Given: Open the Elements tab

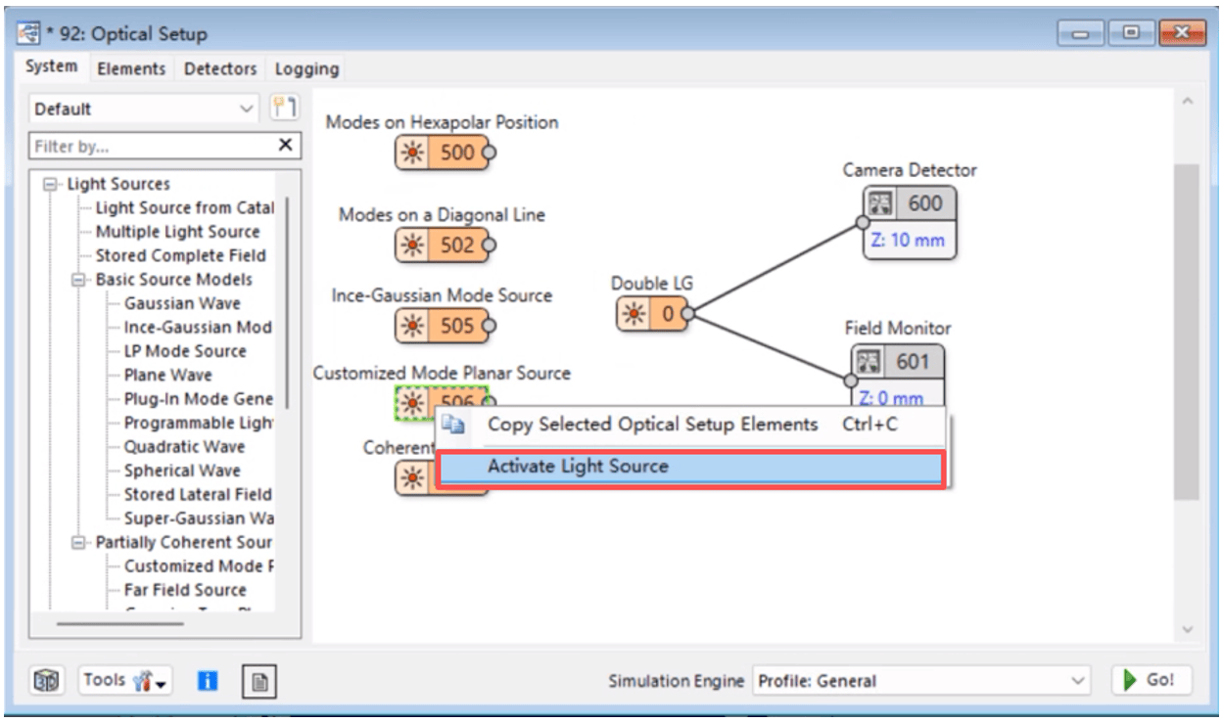Looking at the screenshot, I should (x=131, y=68).
